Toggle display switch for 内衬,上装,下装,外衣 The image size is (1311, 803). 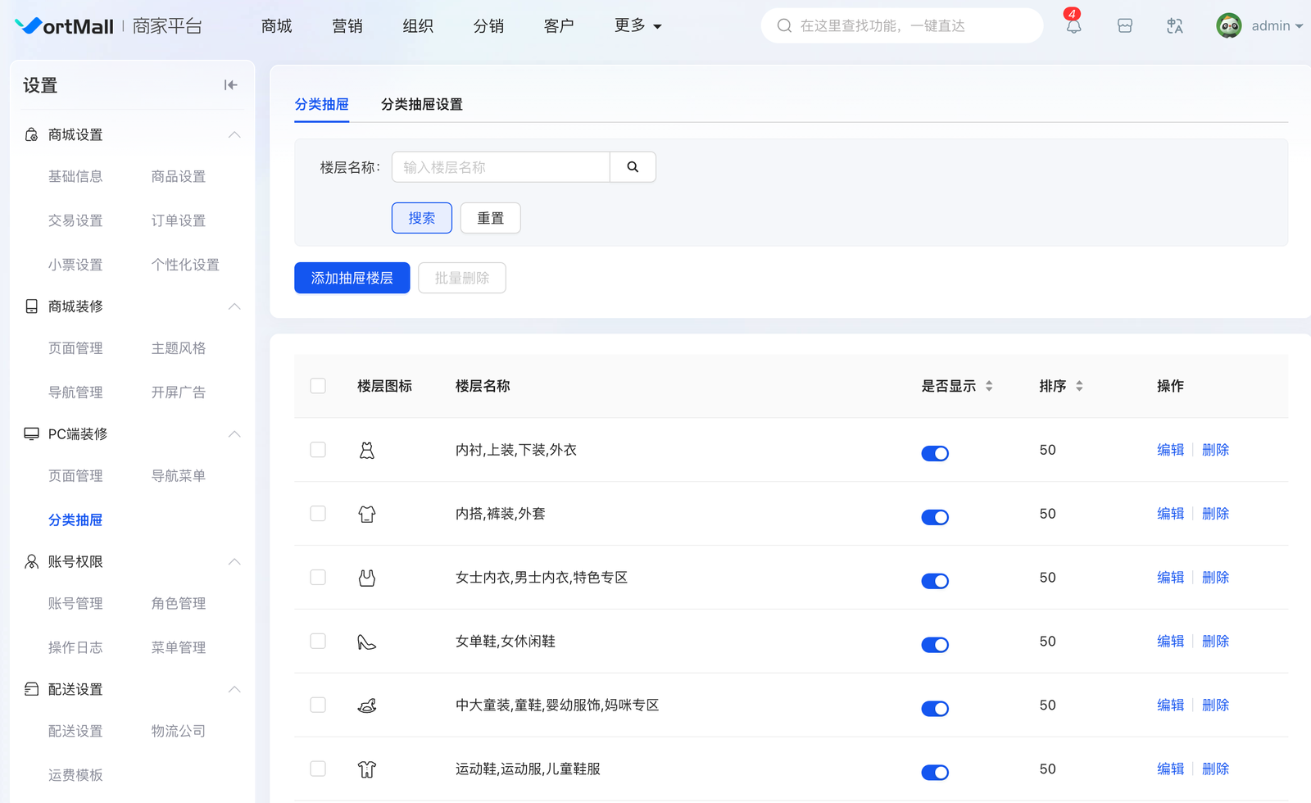[935, 453]
